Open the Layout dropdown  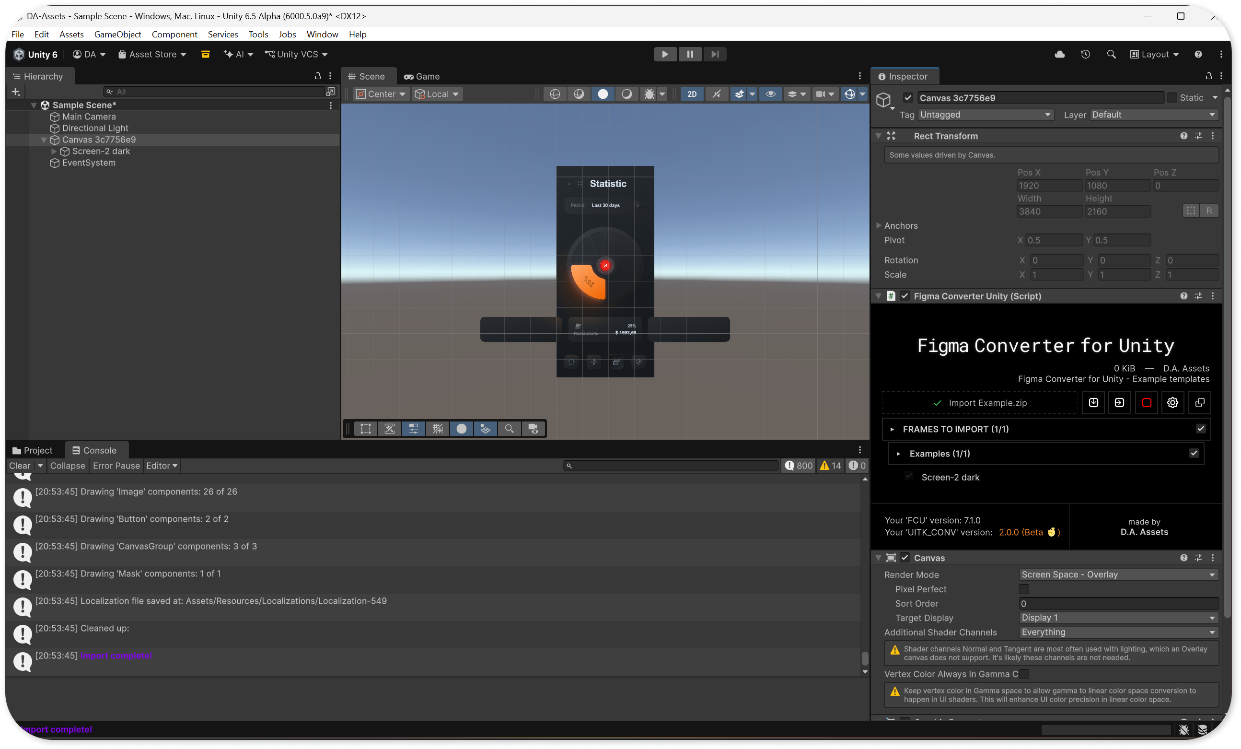point(1154,54)
